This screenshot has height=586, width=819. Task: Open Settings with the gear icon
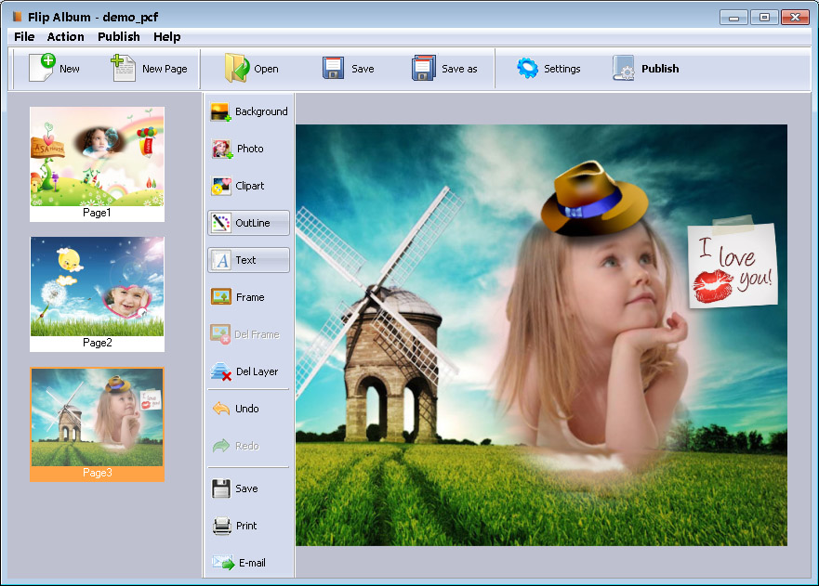527,69
